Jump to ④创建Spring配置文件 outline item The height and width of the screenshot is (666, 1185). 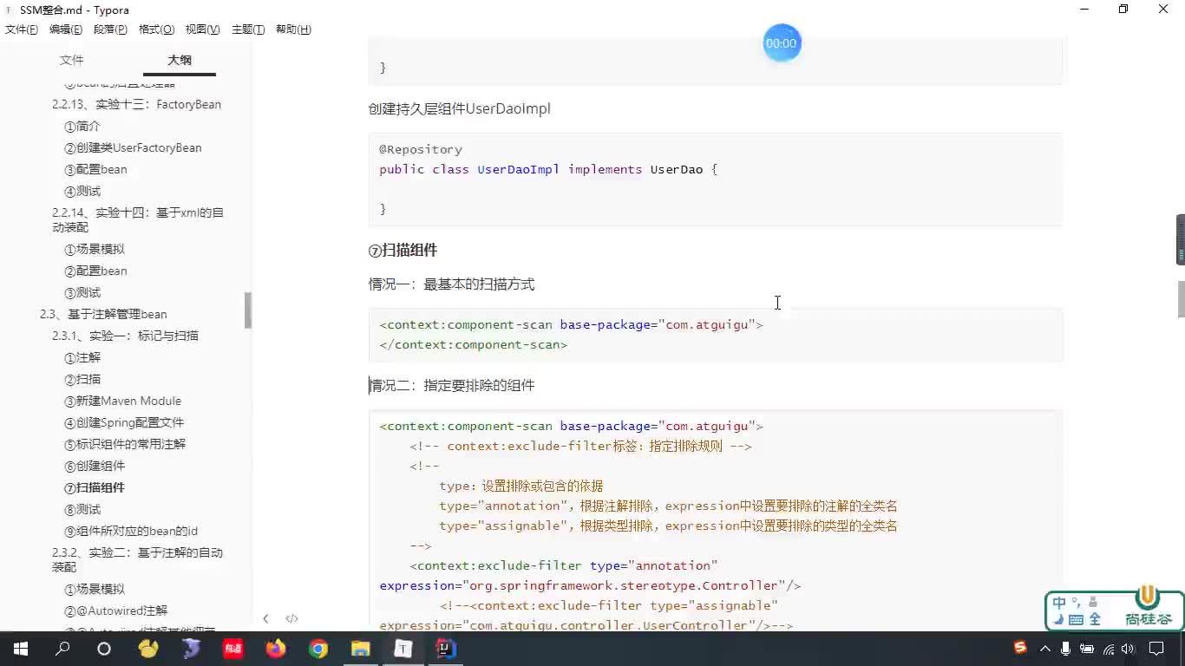click(x=124, y=422)
